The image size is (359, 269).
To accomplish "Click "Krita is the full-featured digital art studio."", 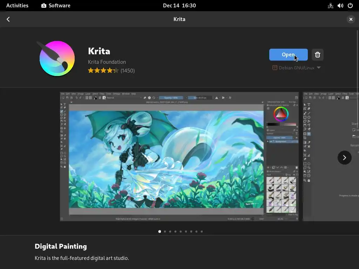I will [x=82, y=258].
